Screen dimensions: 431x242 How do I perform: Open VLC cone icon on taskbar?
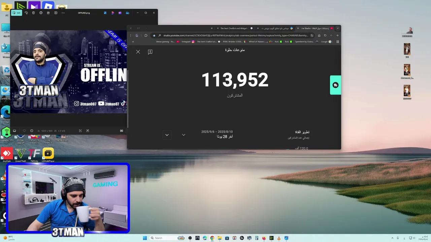[279, 238]
